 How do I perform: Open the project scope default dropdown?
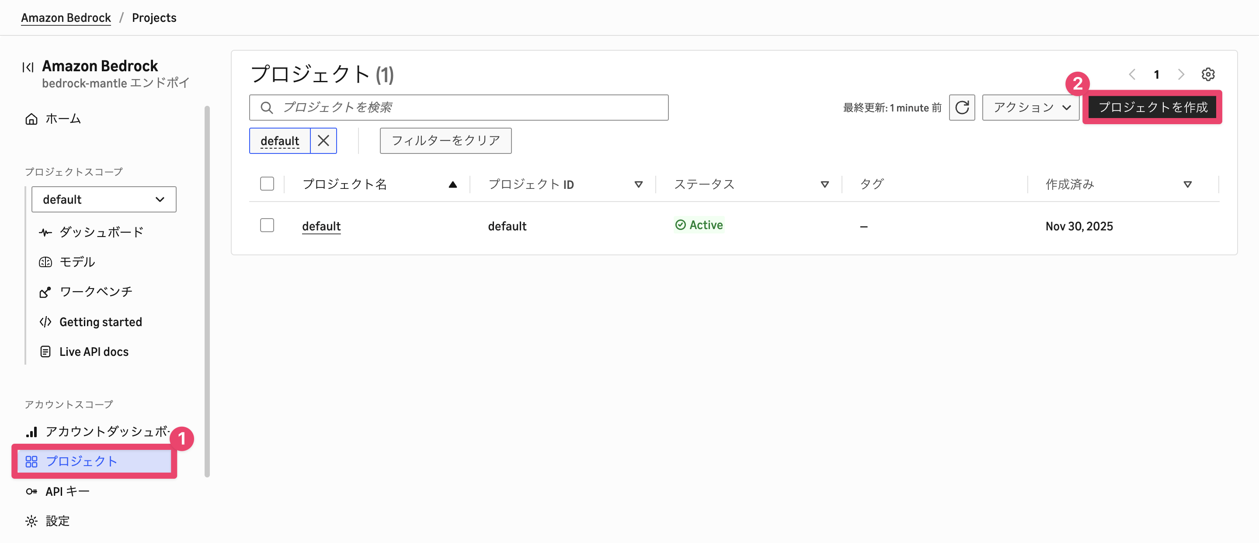tap(104, 199)
